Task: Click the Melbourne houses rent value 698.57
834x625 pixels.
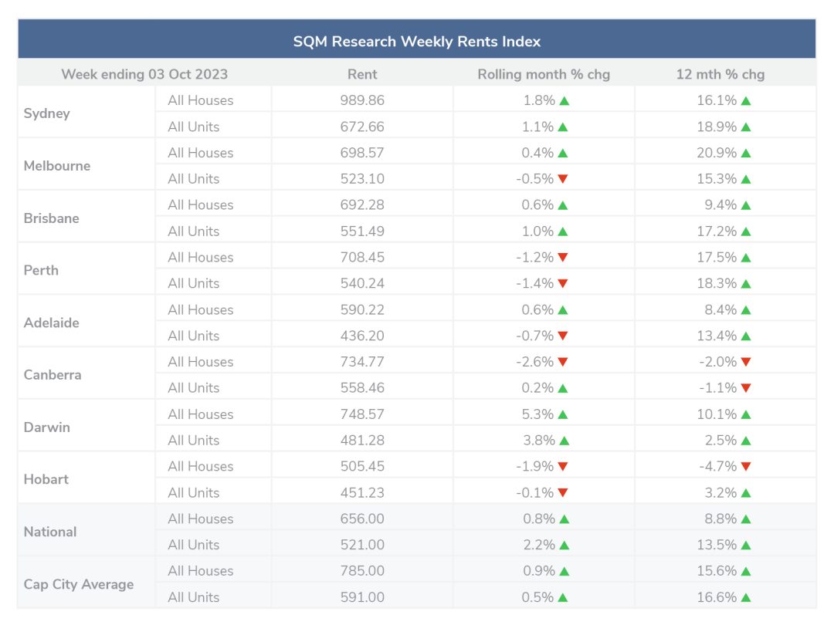Action: (362, 153)
